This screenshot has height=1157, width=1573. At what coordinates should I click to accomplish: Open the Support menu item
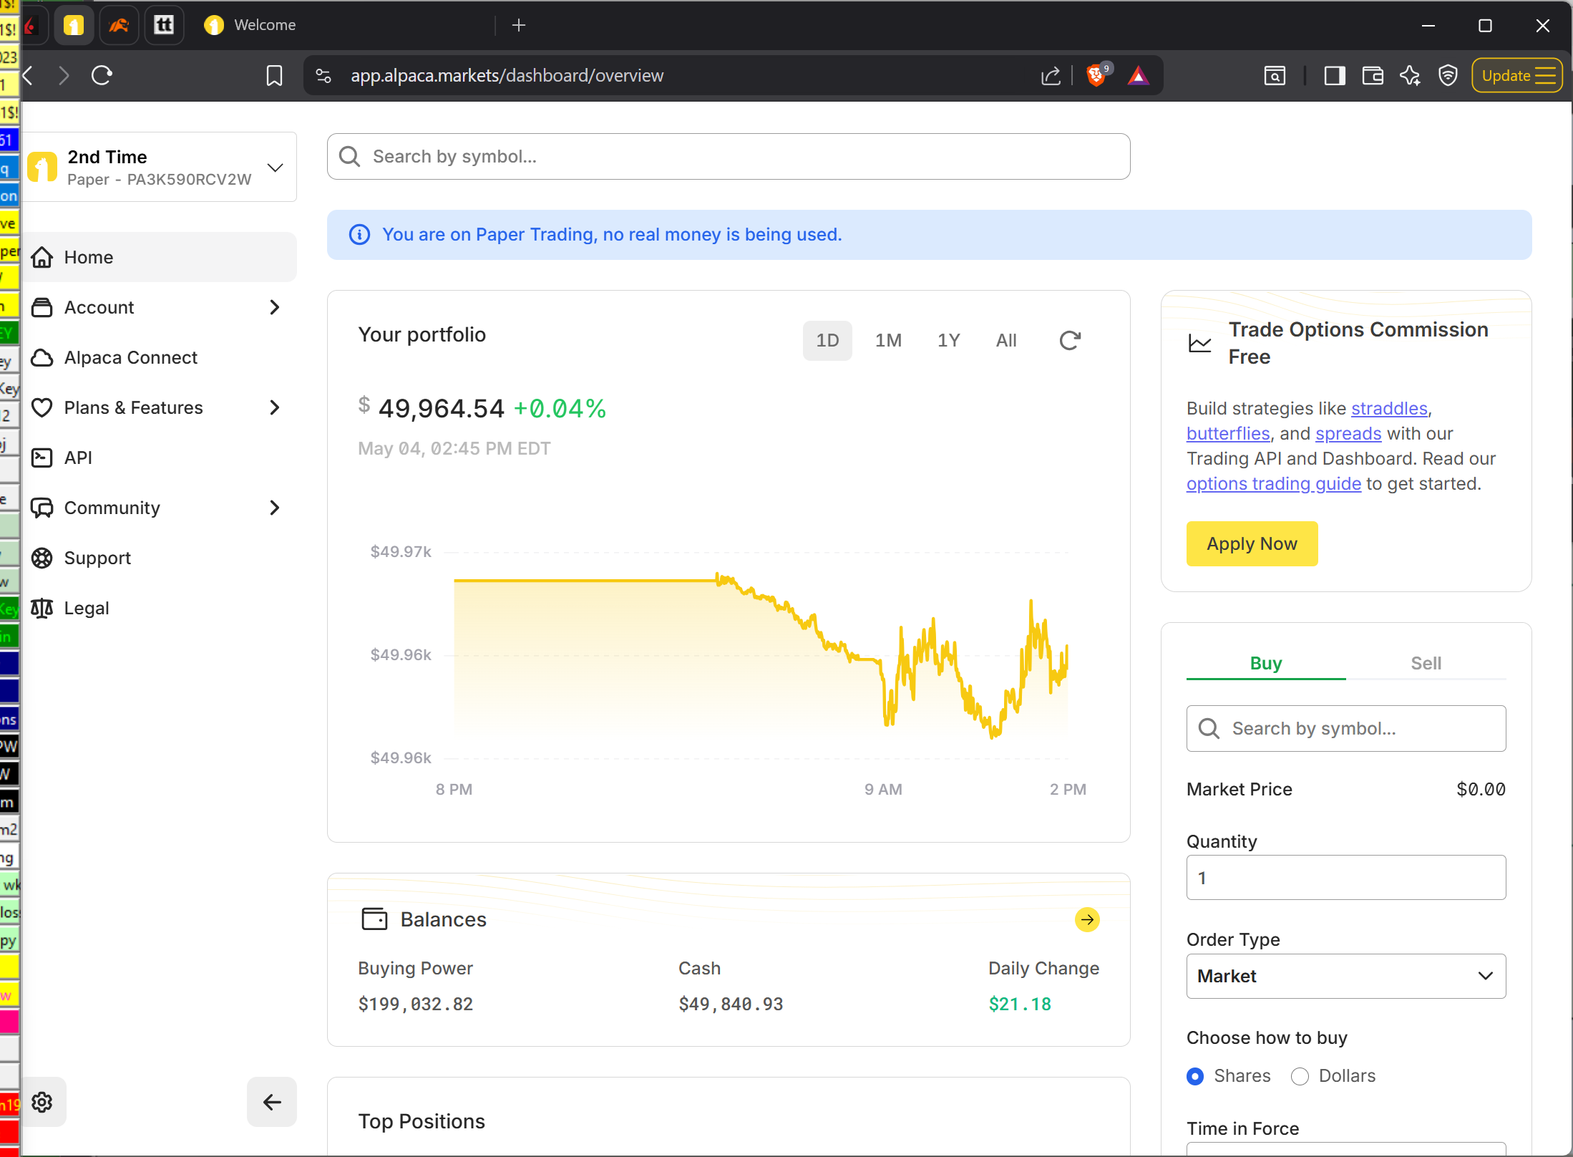[x=160, y=558]
